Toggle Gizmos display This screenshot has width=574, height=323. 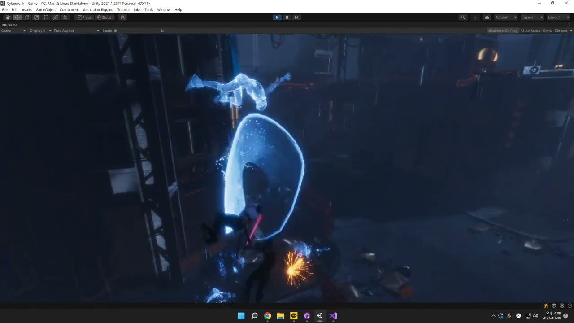pyautogui.click(x=561, y=31)
